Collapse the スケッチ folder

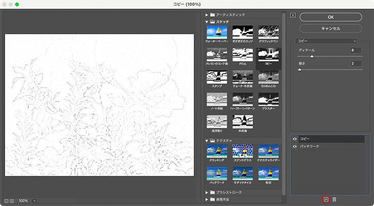(x=207, y=22)
